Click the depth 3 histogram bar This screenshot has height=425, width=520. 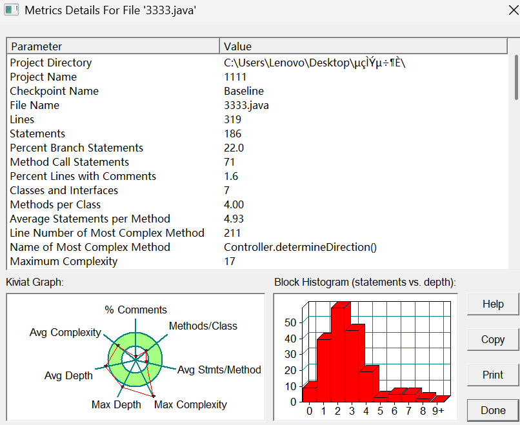pyautogui.click(x=352, y=366)
